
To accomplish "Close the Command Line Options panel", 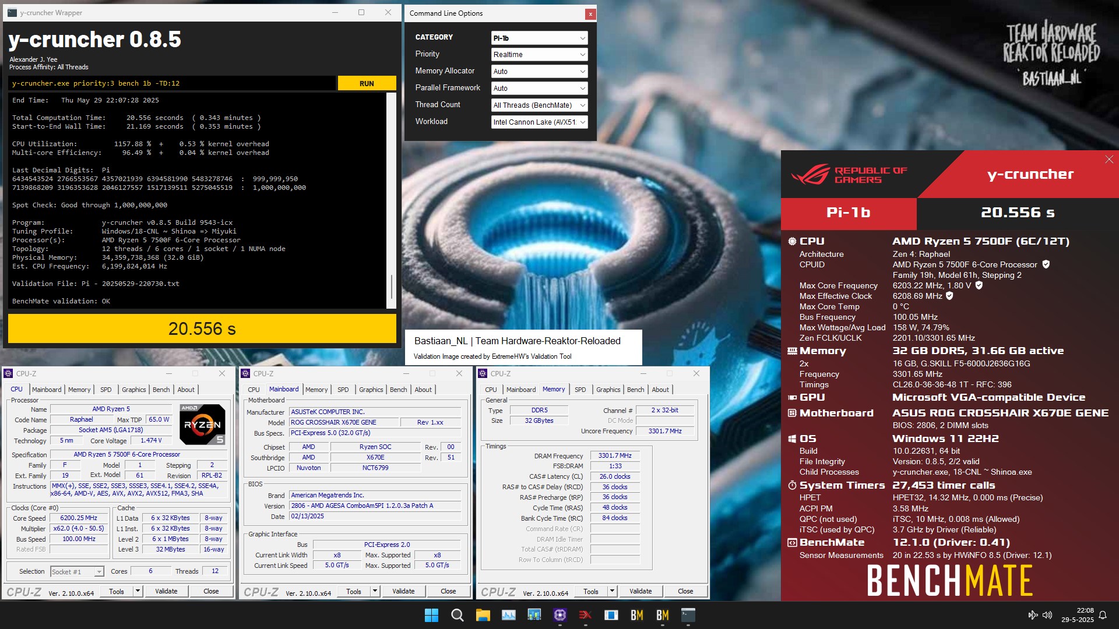I will [590, 14].
